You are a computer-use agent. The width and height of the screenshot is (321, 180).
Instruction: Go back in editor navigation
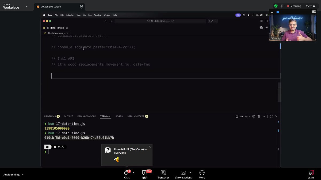pyautogui.click(x=106, y=21)
